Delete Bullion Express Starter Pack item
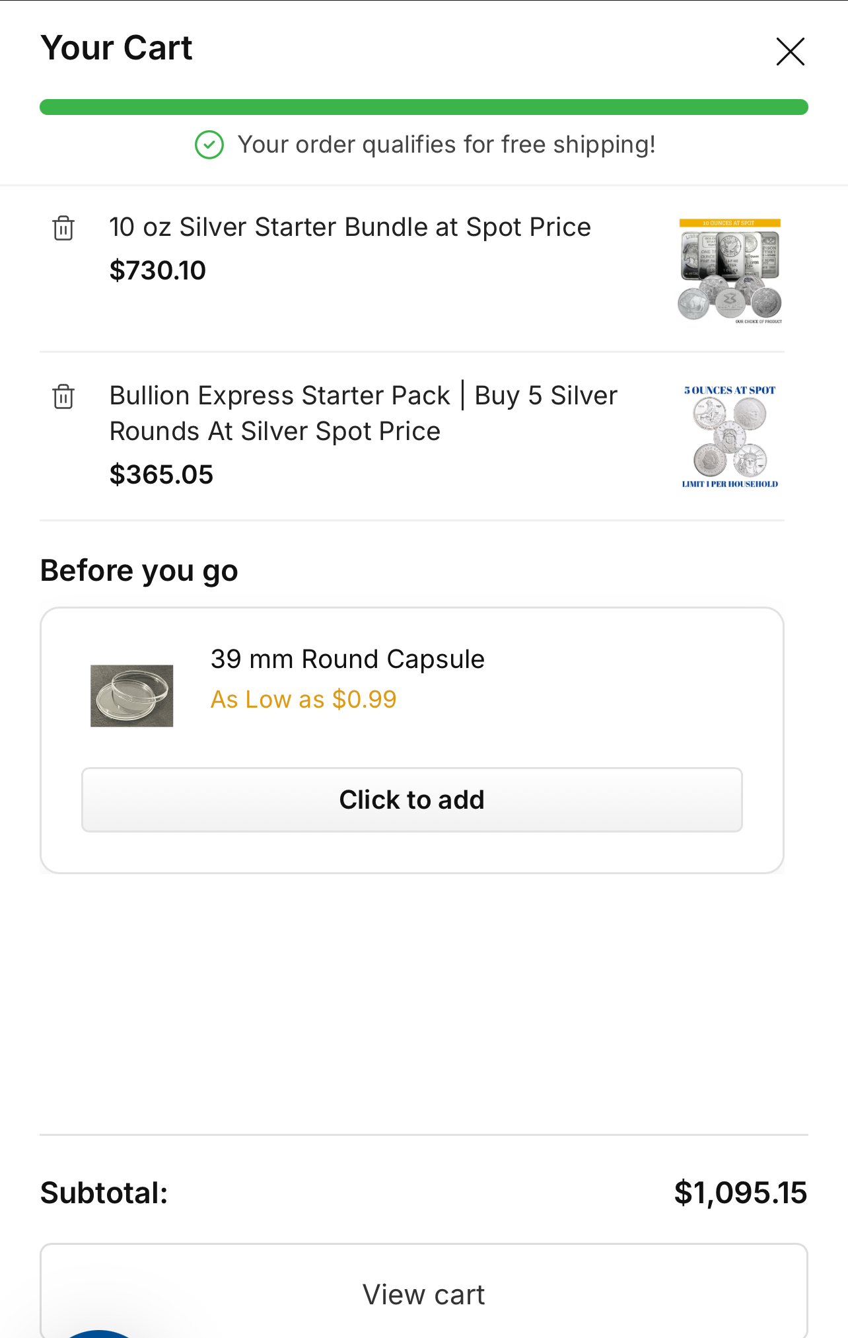848x1338 pixels. (x=63, y=396)
